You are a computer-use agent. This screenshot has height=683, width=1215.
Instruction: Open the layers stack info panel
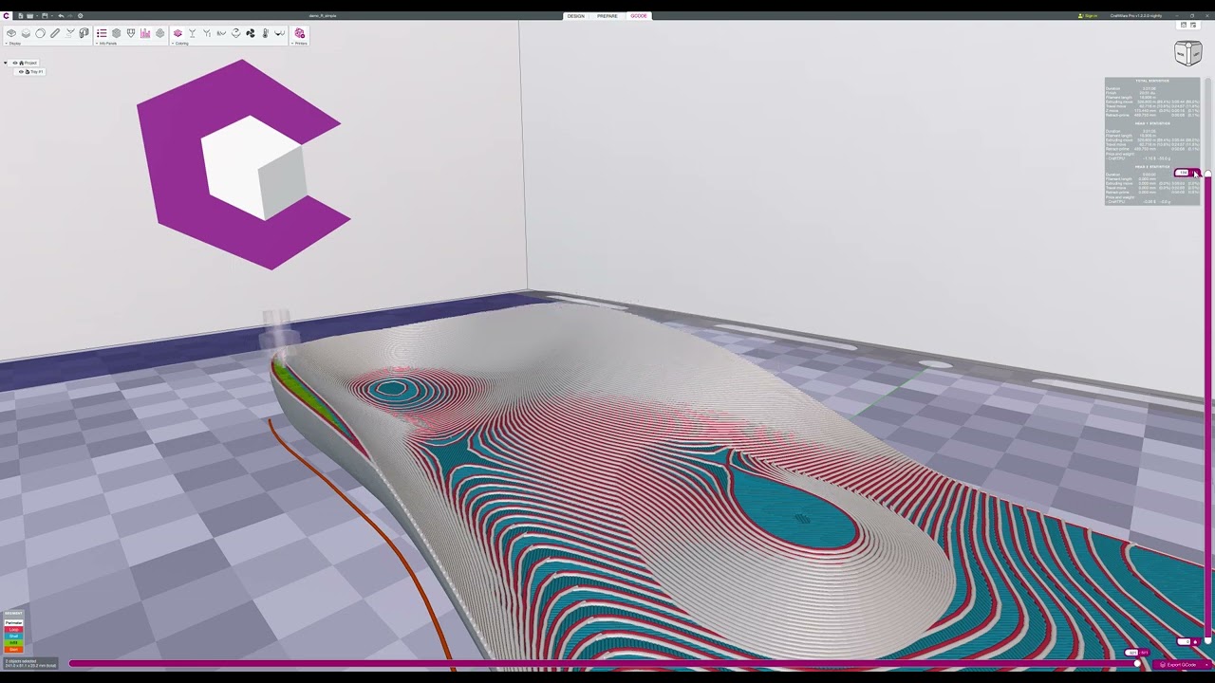tap(159, 33)
